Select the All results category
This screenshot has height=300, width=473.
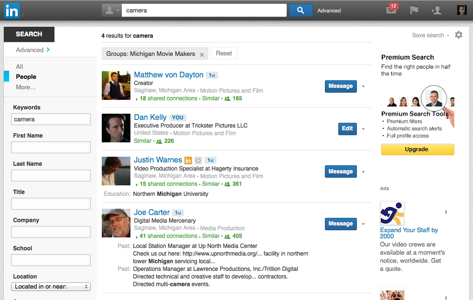[19, 66]
